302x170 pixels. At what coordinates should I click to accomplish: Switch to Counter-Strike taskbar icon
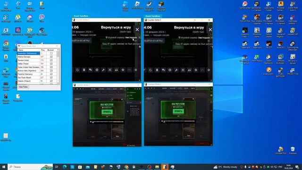tap(165, 167)
